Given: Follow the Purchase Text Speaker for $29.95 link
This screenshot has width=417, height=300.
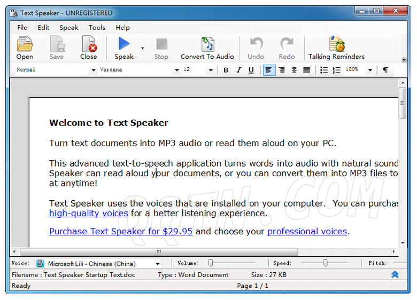Looking at the screenshot, I should pos(120,231).
